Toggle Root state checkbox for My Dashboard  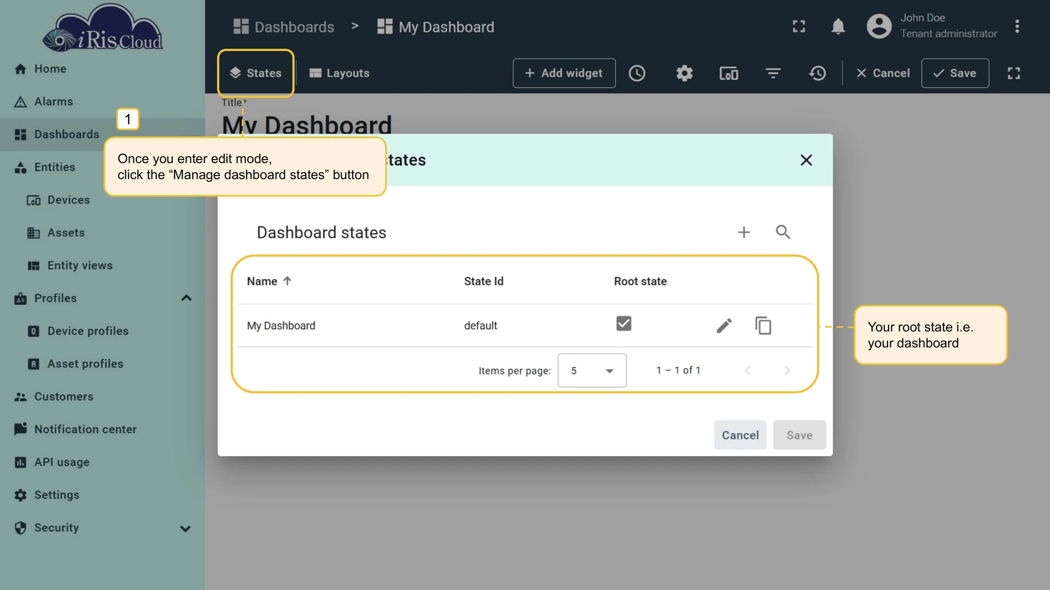coord(623,323)
